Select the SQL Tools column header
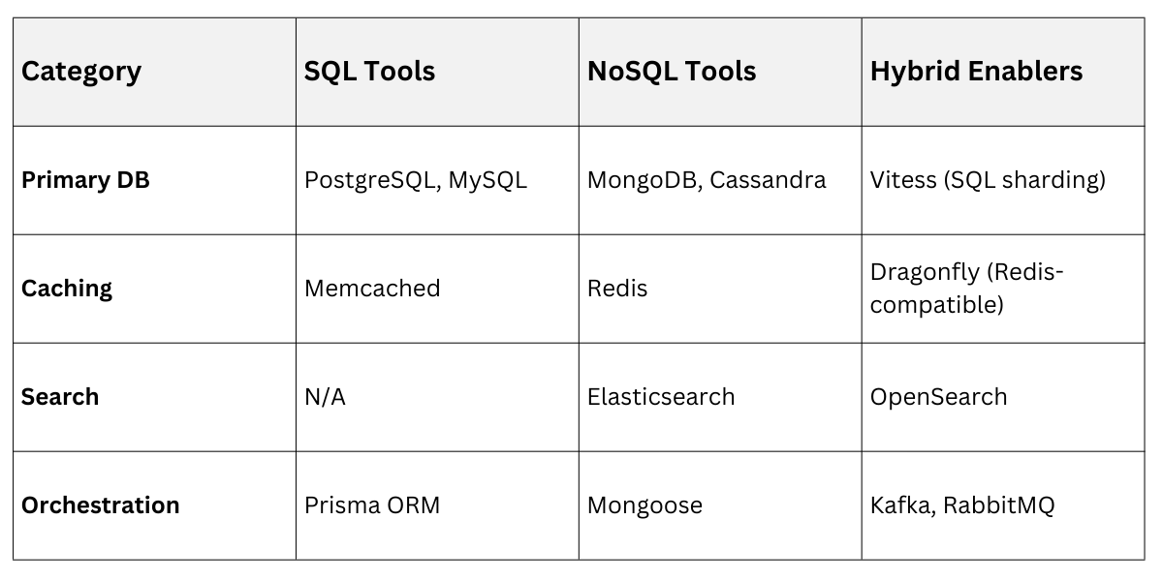Screen dimensions: 1163x581 tap(369, 72)
